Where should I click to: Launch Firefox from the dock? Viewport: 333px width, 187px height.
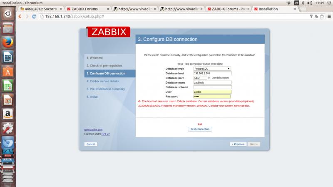pyautogui.click(x=7, y=42)
